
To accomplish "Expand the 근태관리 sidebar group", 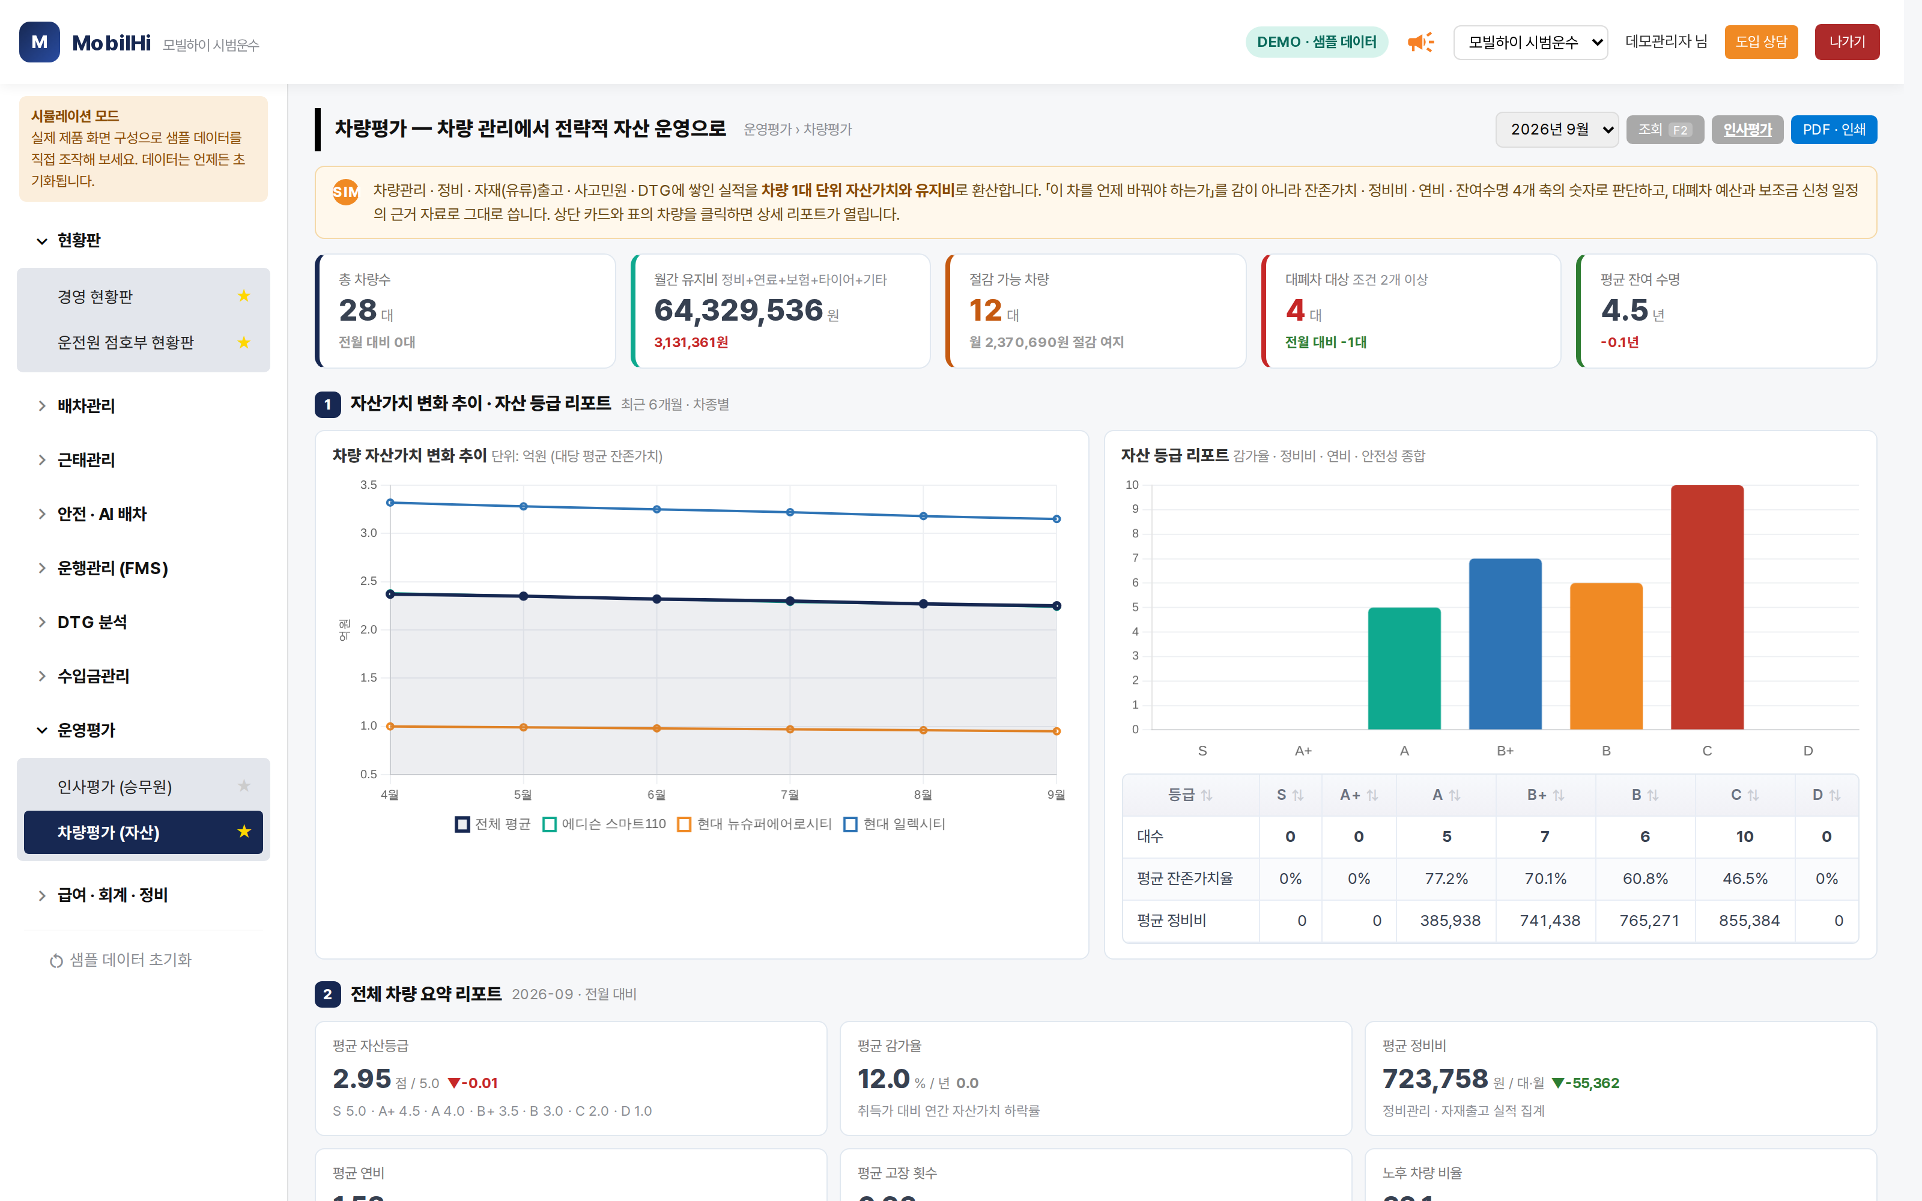I will click(143, 460).
